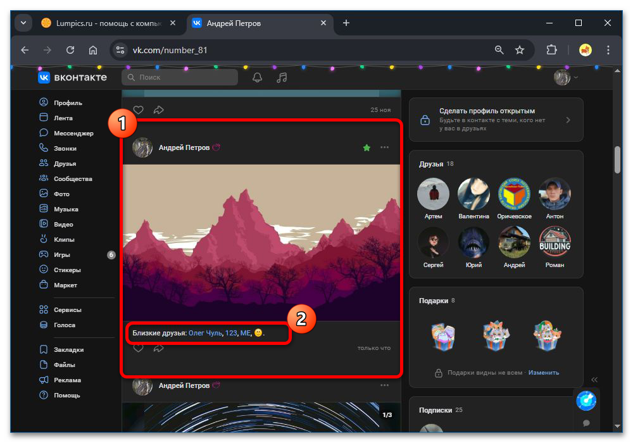This screenshot has width=633, height=443.
Task: Share the post published только что
Action: pos(159,348)
